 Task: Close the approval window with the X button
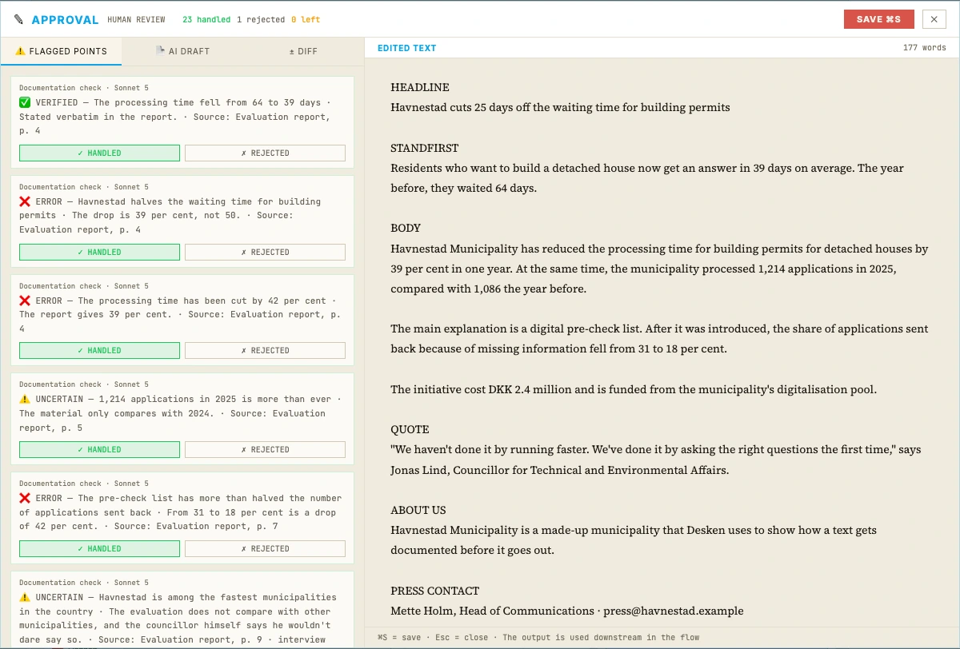pos(934,19)
